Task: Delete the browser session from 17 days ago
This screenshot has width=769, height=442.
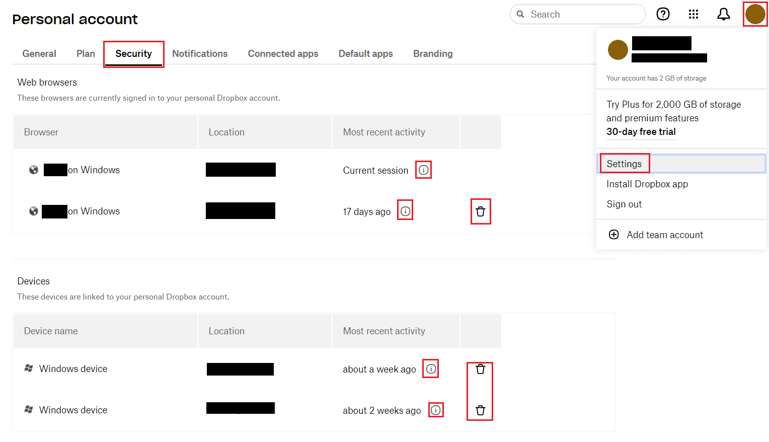Action: 481,211
